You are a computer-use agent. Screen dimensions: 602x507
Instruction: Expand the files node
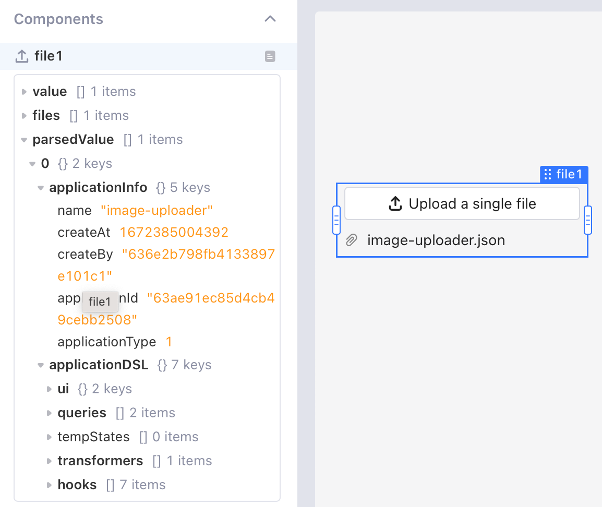[24, 116]
